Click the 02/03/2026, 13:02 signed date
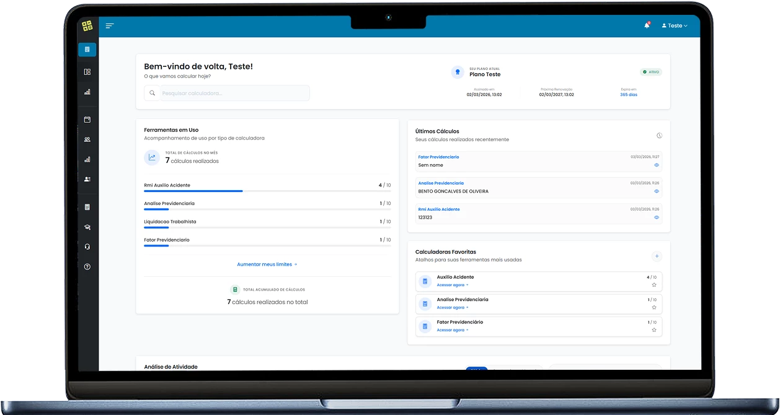 484,95
